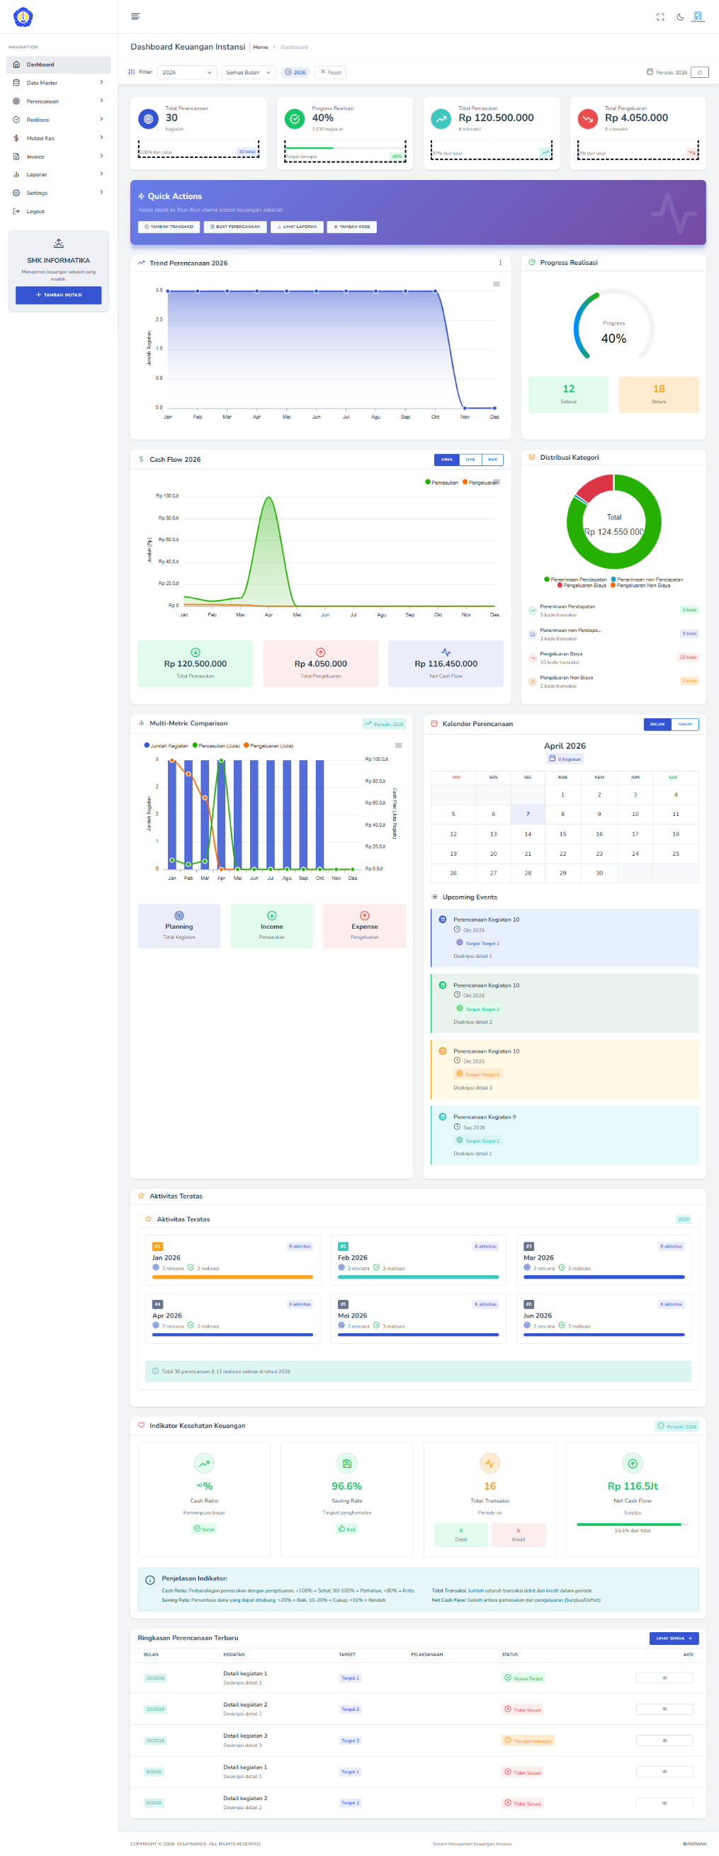Click the Home breadcrumb link
Viewport: 719px width, 1856px height.
(x=261, y=47)
